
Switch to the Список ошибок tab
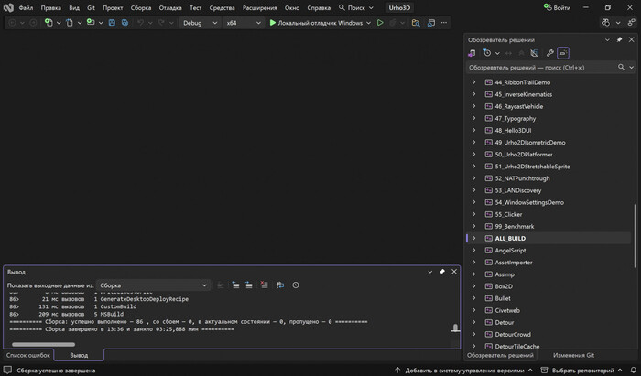[x=27, y=354]
